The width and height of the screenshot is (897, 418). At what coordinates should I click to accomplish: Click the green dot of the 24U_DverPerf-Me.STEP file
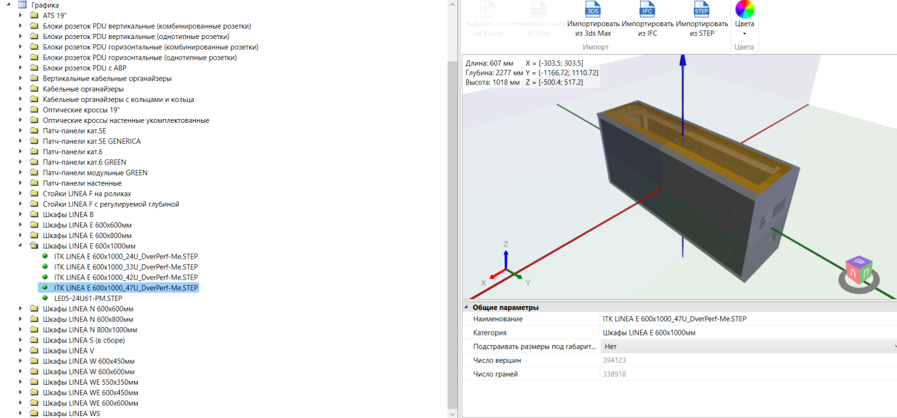coord(45,256)
